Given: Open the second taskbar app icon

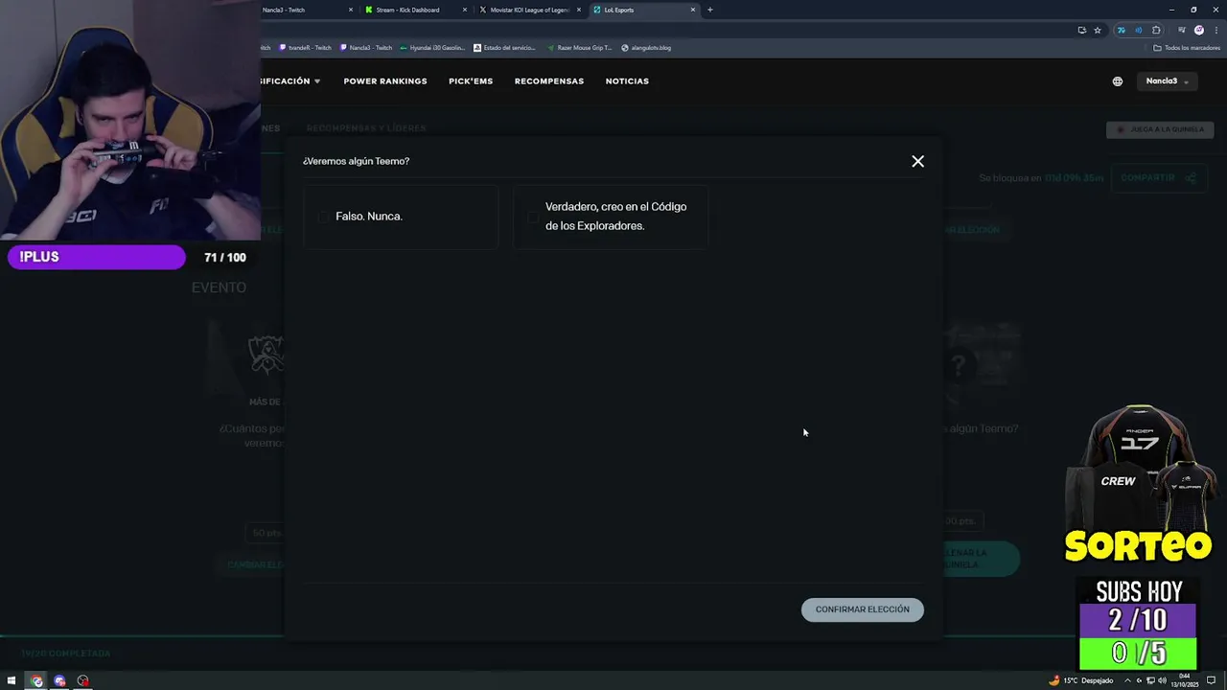Looking at the screenshot, I should (59, 681).
